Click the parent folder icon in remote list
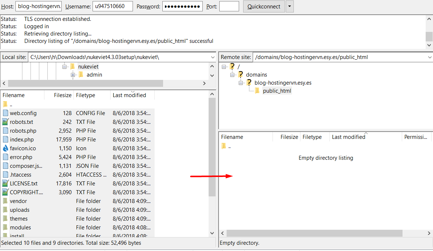Image resolution: width=433 pixels, height=251 pixels. [x=224, y=146]
